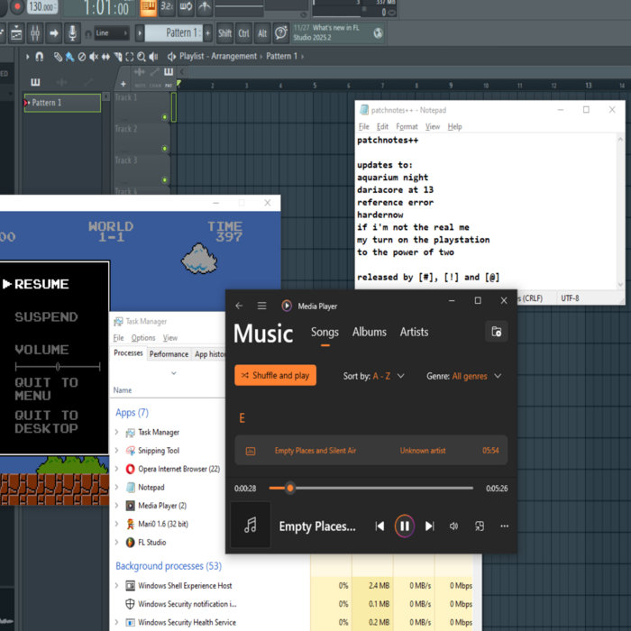Open Media Player more options ellipsis

coord(504,526)
